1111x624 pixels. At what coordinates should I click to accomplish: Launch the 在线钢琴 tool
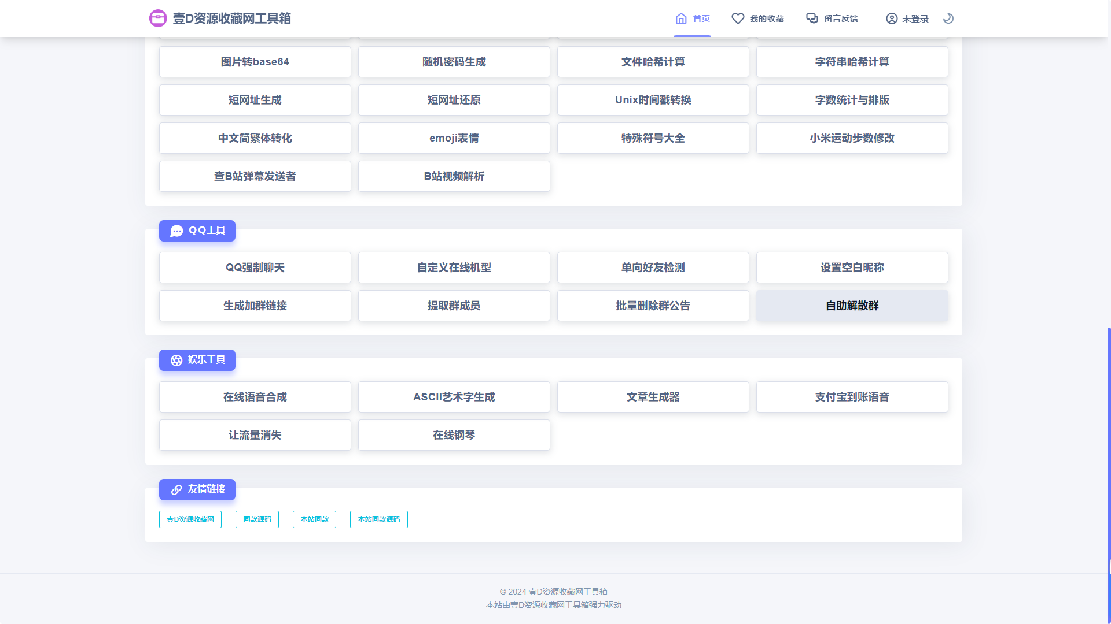454,435
